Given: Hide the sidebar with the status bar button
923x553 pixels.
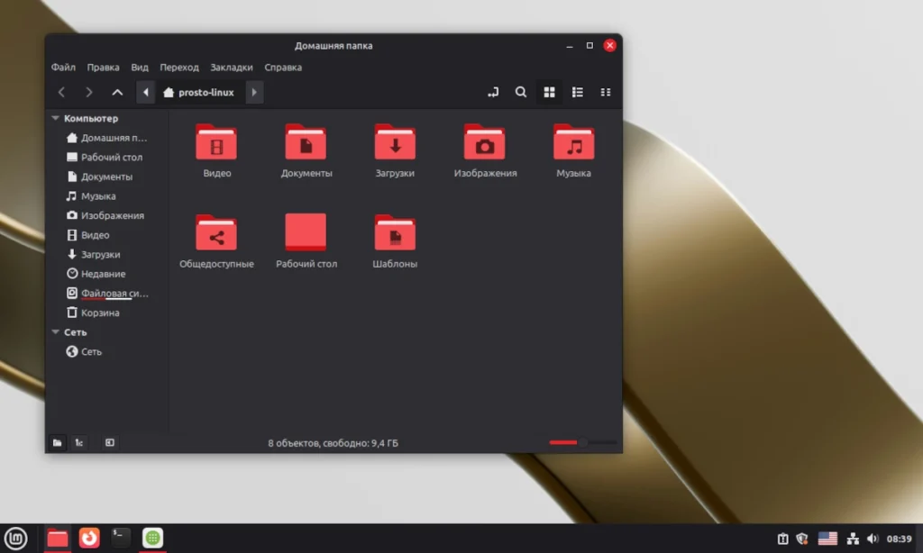Looking at the screenshot, I should coord(110,443).
